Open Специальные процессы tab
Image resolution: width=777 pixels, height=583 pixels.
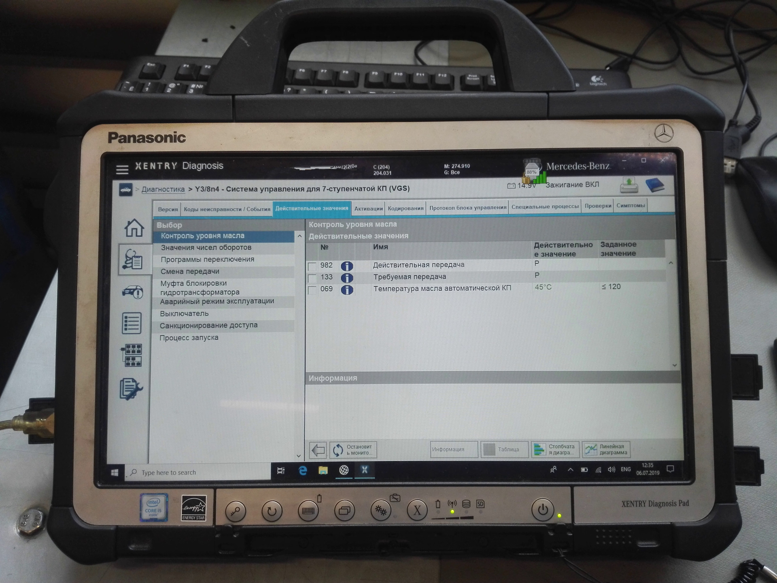[x=545, y=206]
